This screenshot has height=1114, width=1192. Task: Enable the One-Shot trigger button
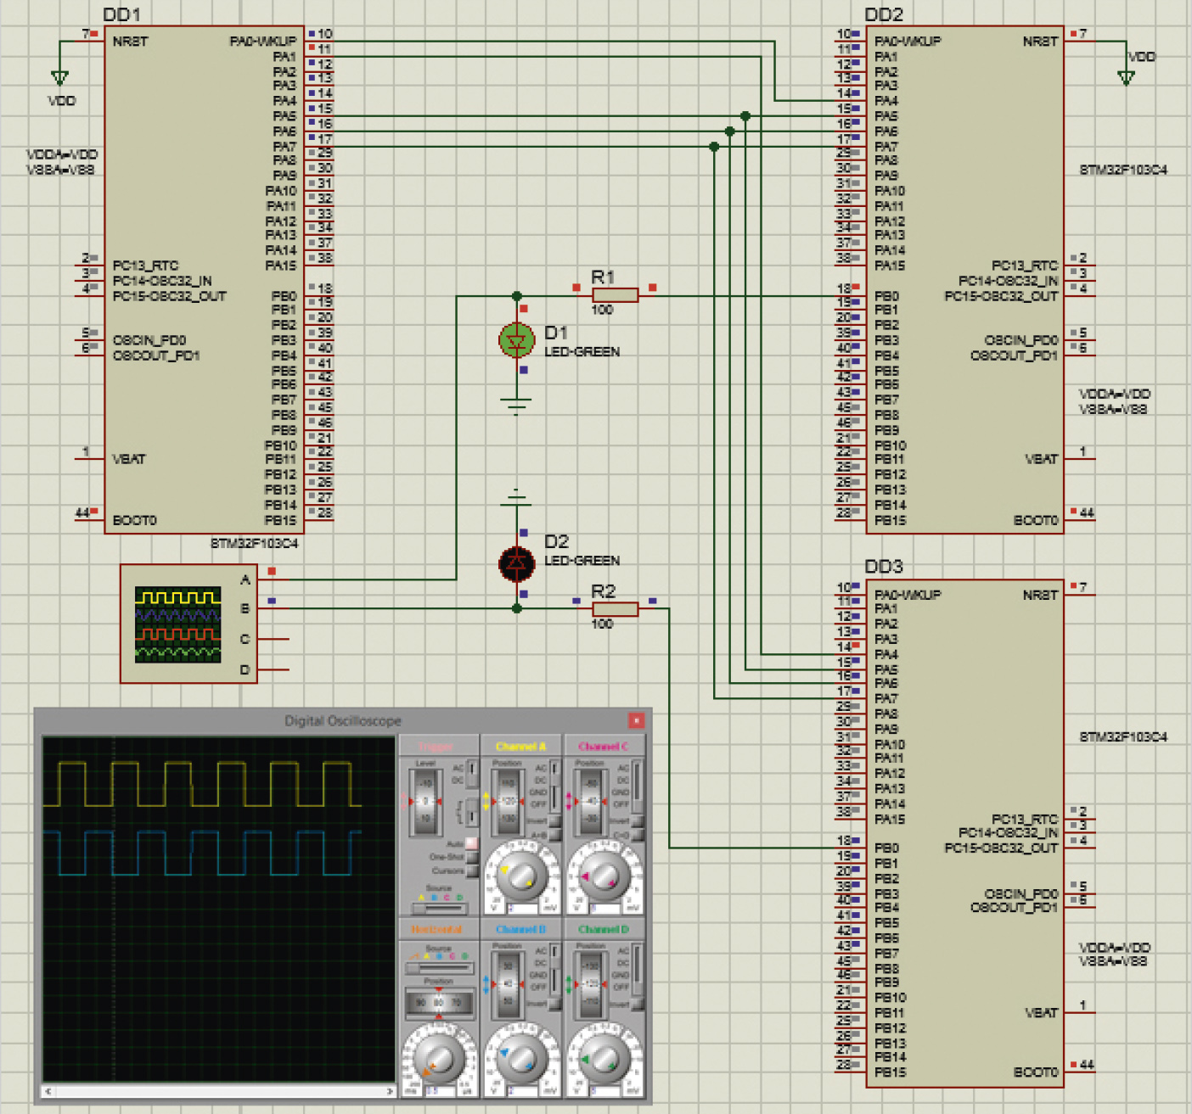coord(472,857)
